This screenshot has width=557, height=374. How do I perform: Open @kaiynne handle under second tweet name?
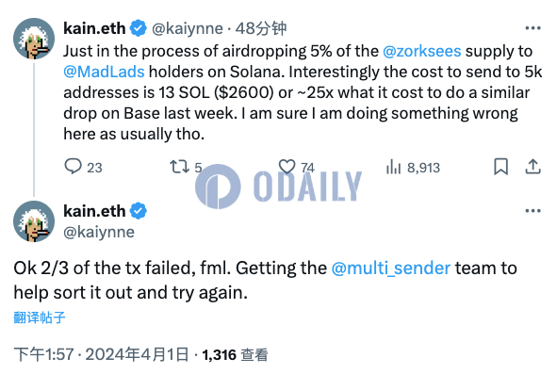click(99, 232)
